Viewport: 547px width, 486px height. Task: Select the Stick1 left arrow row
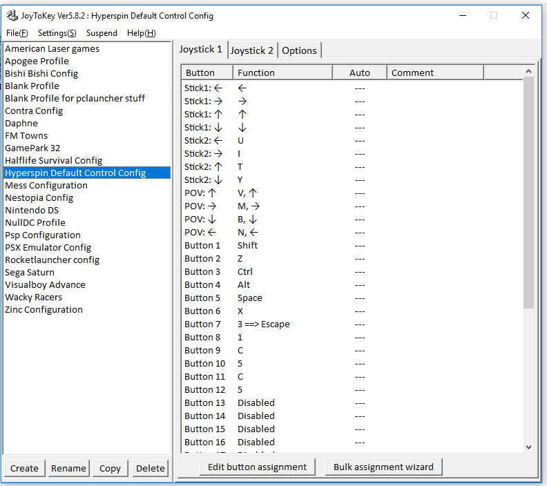pyautogui.click(x=352, y=88)
